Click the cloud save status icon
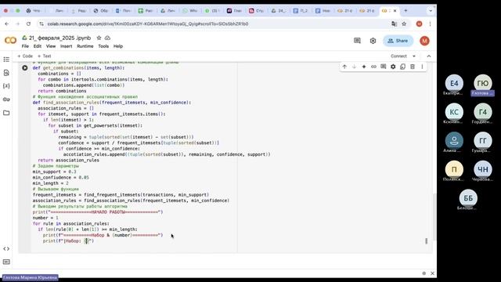 pos(108,38)
